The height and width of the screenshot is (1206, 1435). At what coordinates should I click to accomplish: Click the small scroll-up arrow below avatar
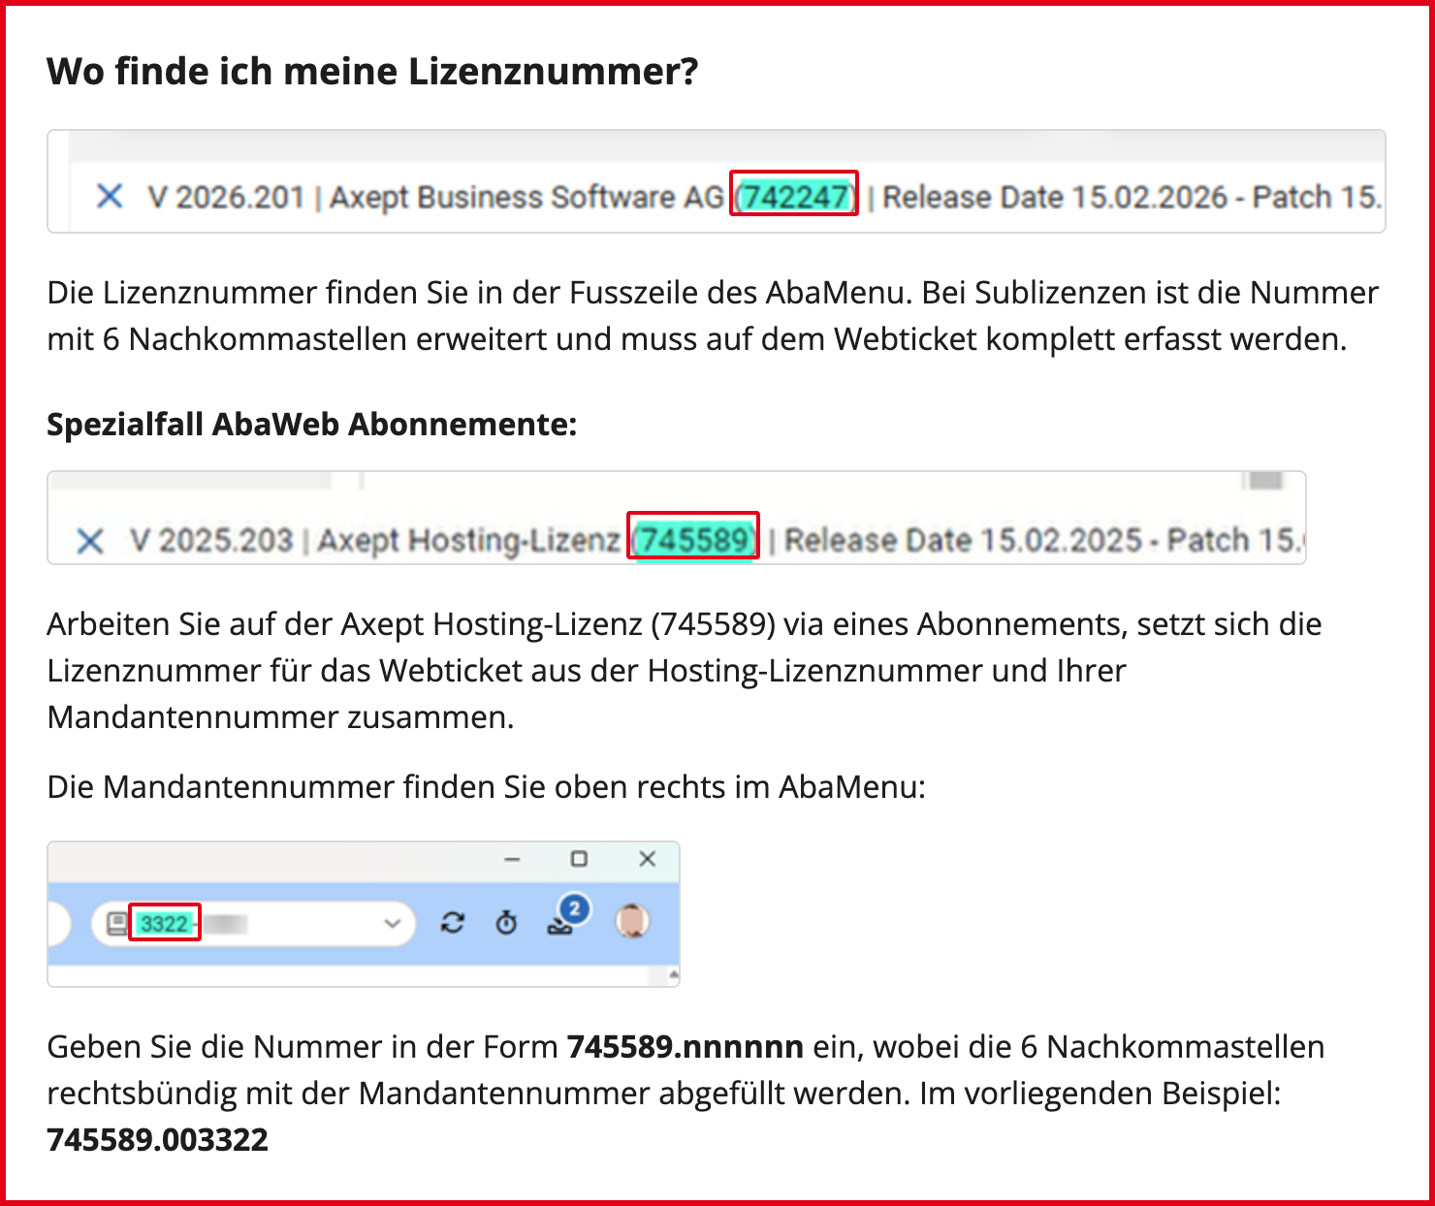(x=674, y=973)
